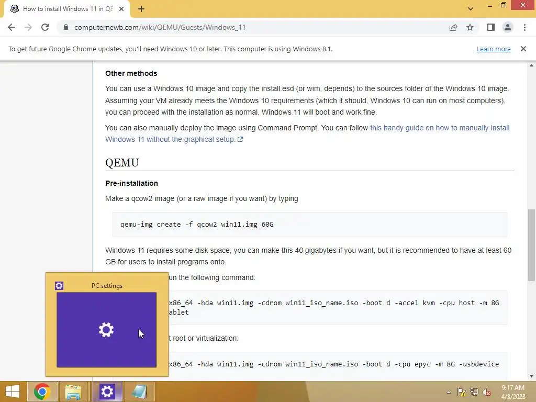This screenshot has width=536, height=402.
Task: Open Chrome side panel
Action: [x=491, y=27]
